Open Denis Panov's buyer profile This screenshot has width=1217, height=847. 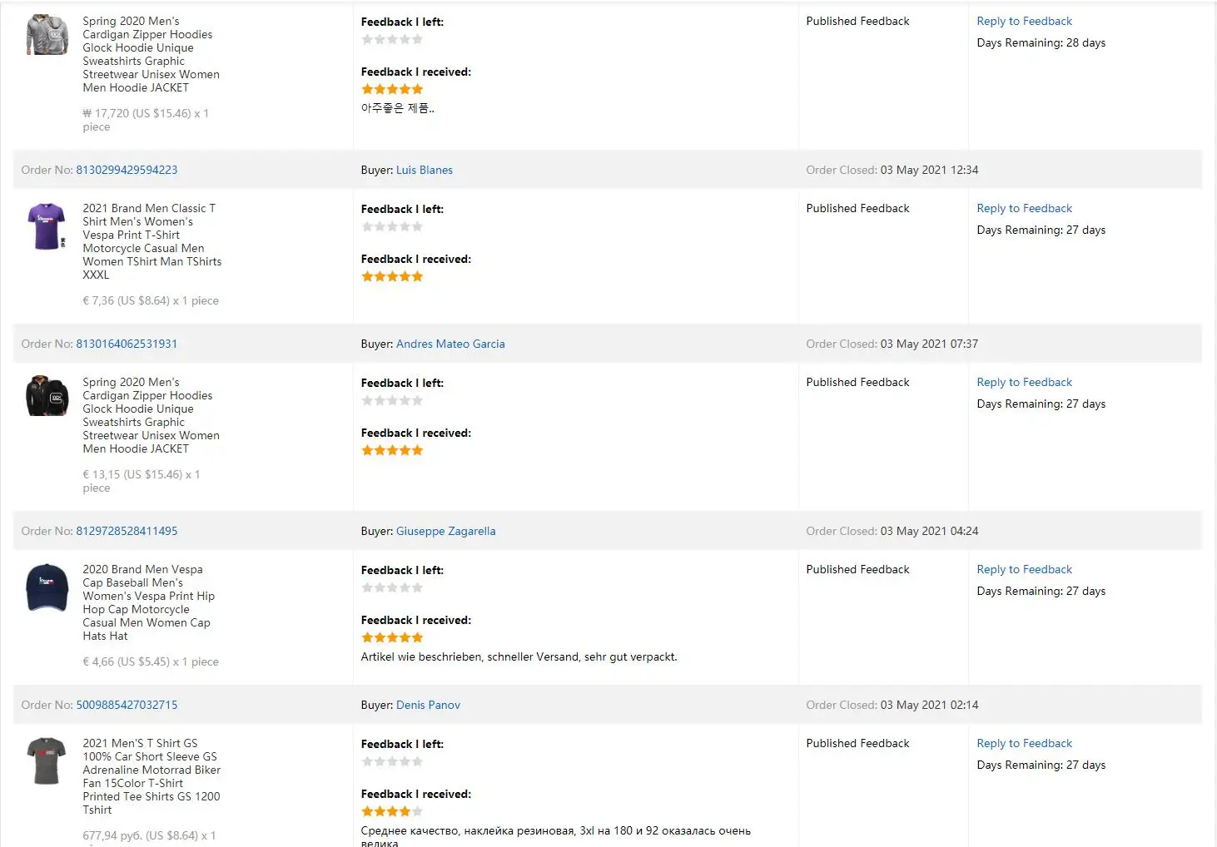tap(428, 705)
